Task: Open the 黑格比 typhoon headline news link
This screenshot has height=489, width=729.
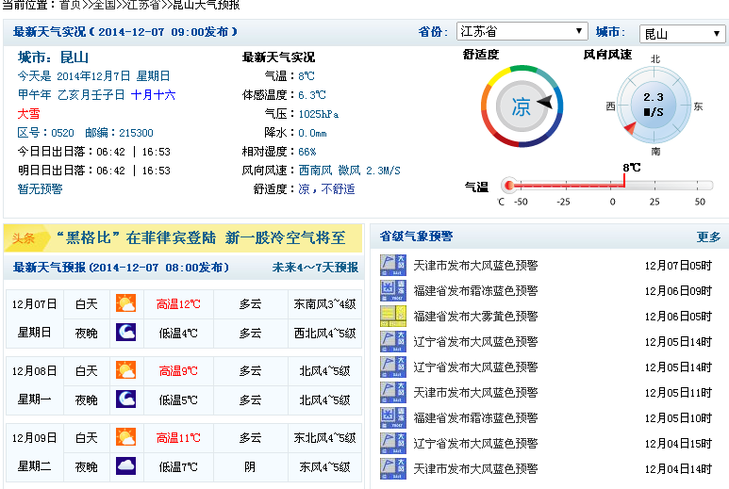Action: click(x=201, y=237)
